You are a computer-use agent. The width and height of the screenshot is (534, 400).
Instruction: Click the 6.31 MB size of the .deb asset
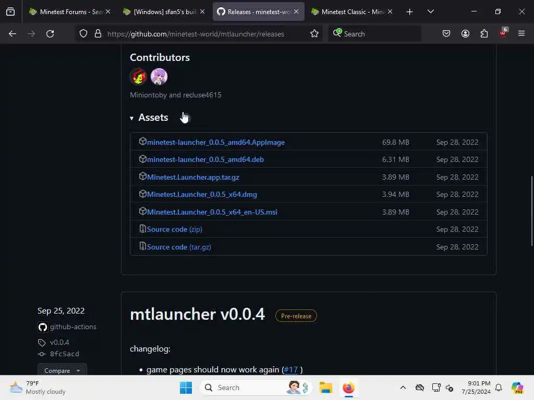[x=395, y=159]
